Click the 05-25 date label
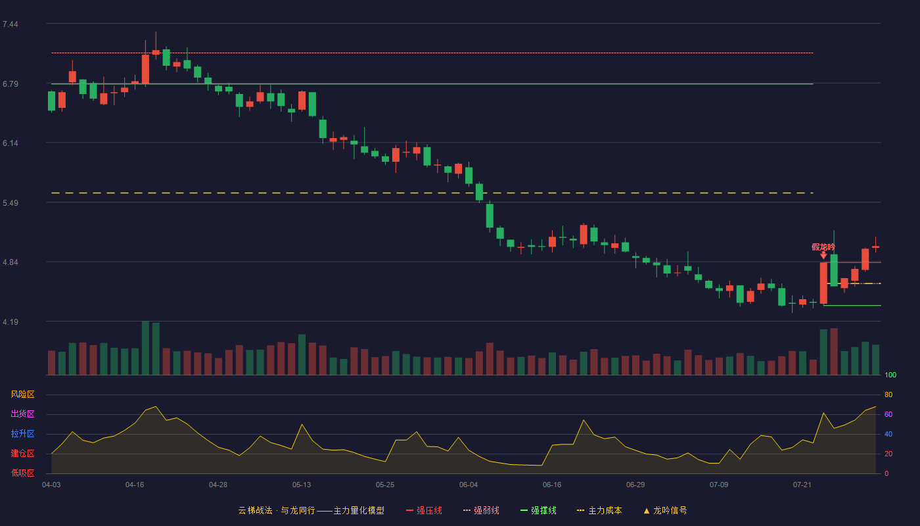Viewport: 920px width, 526px height. click(385, 485)
